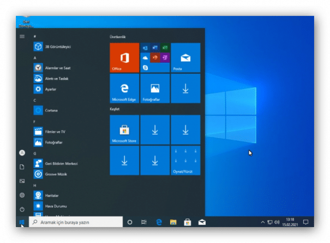330x243 pixels.
Task: Open Alıntı ve Taslak app
Action: (52, 79)
